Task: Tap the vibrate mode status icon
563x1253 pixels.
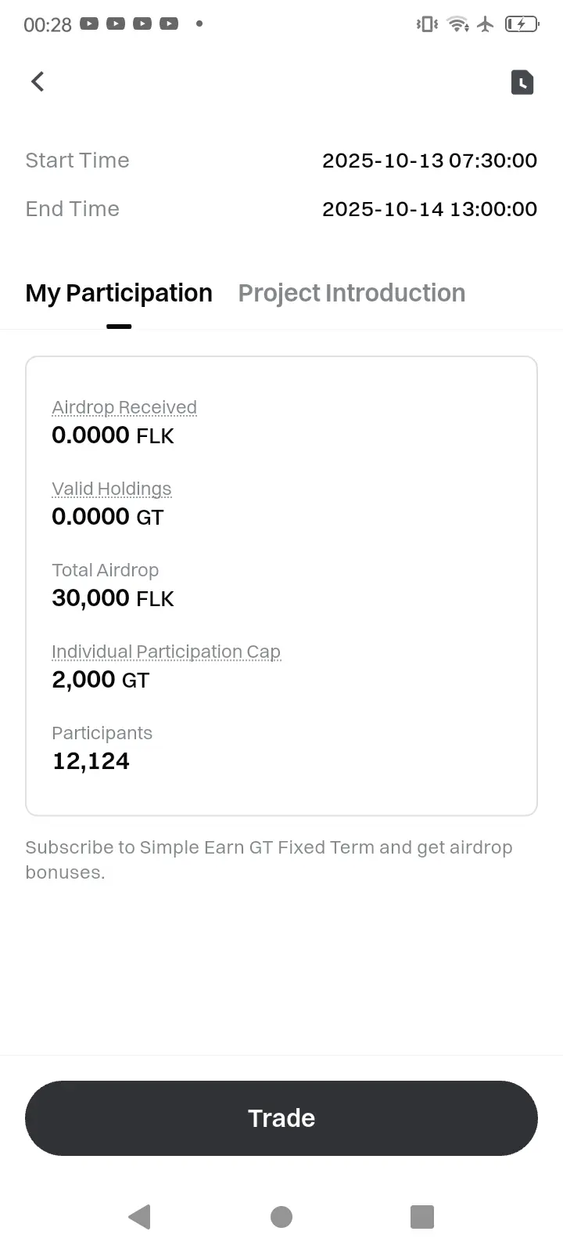Action: click(x=427, y=24)
